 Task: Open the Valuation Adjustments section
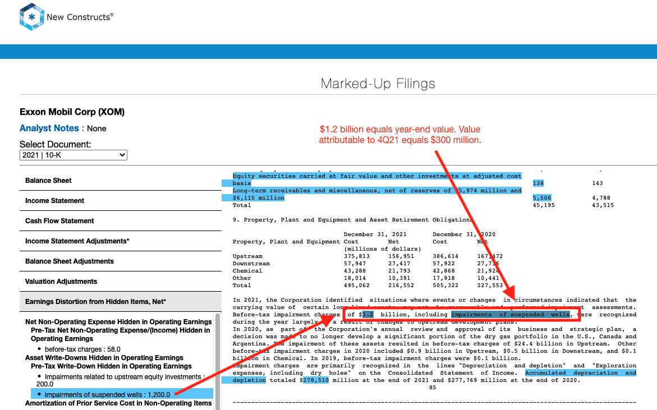click(121, 282)
